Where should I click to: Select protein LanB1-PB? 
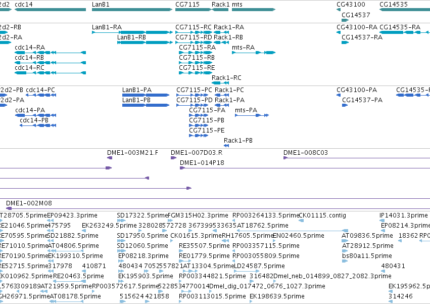pyautogui.click(x=146, y=105)
